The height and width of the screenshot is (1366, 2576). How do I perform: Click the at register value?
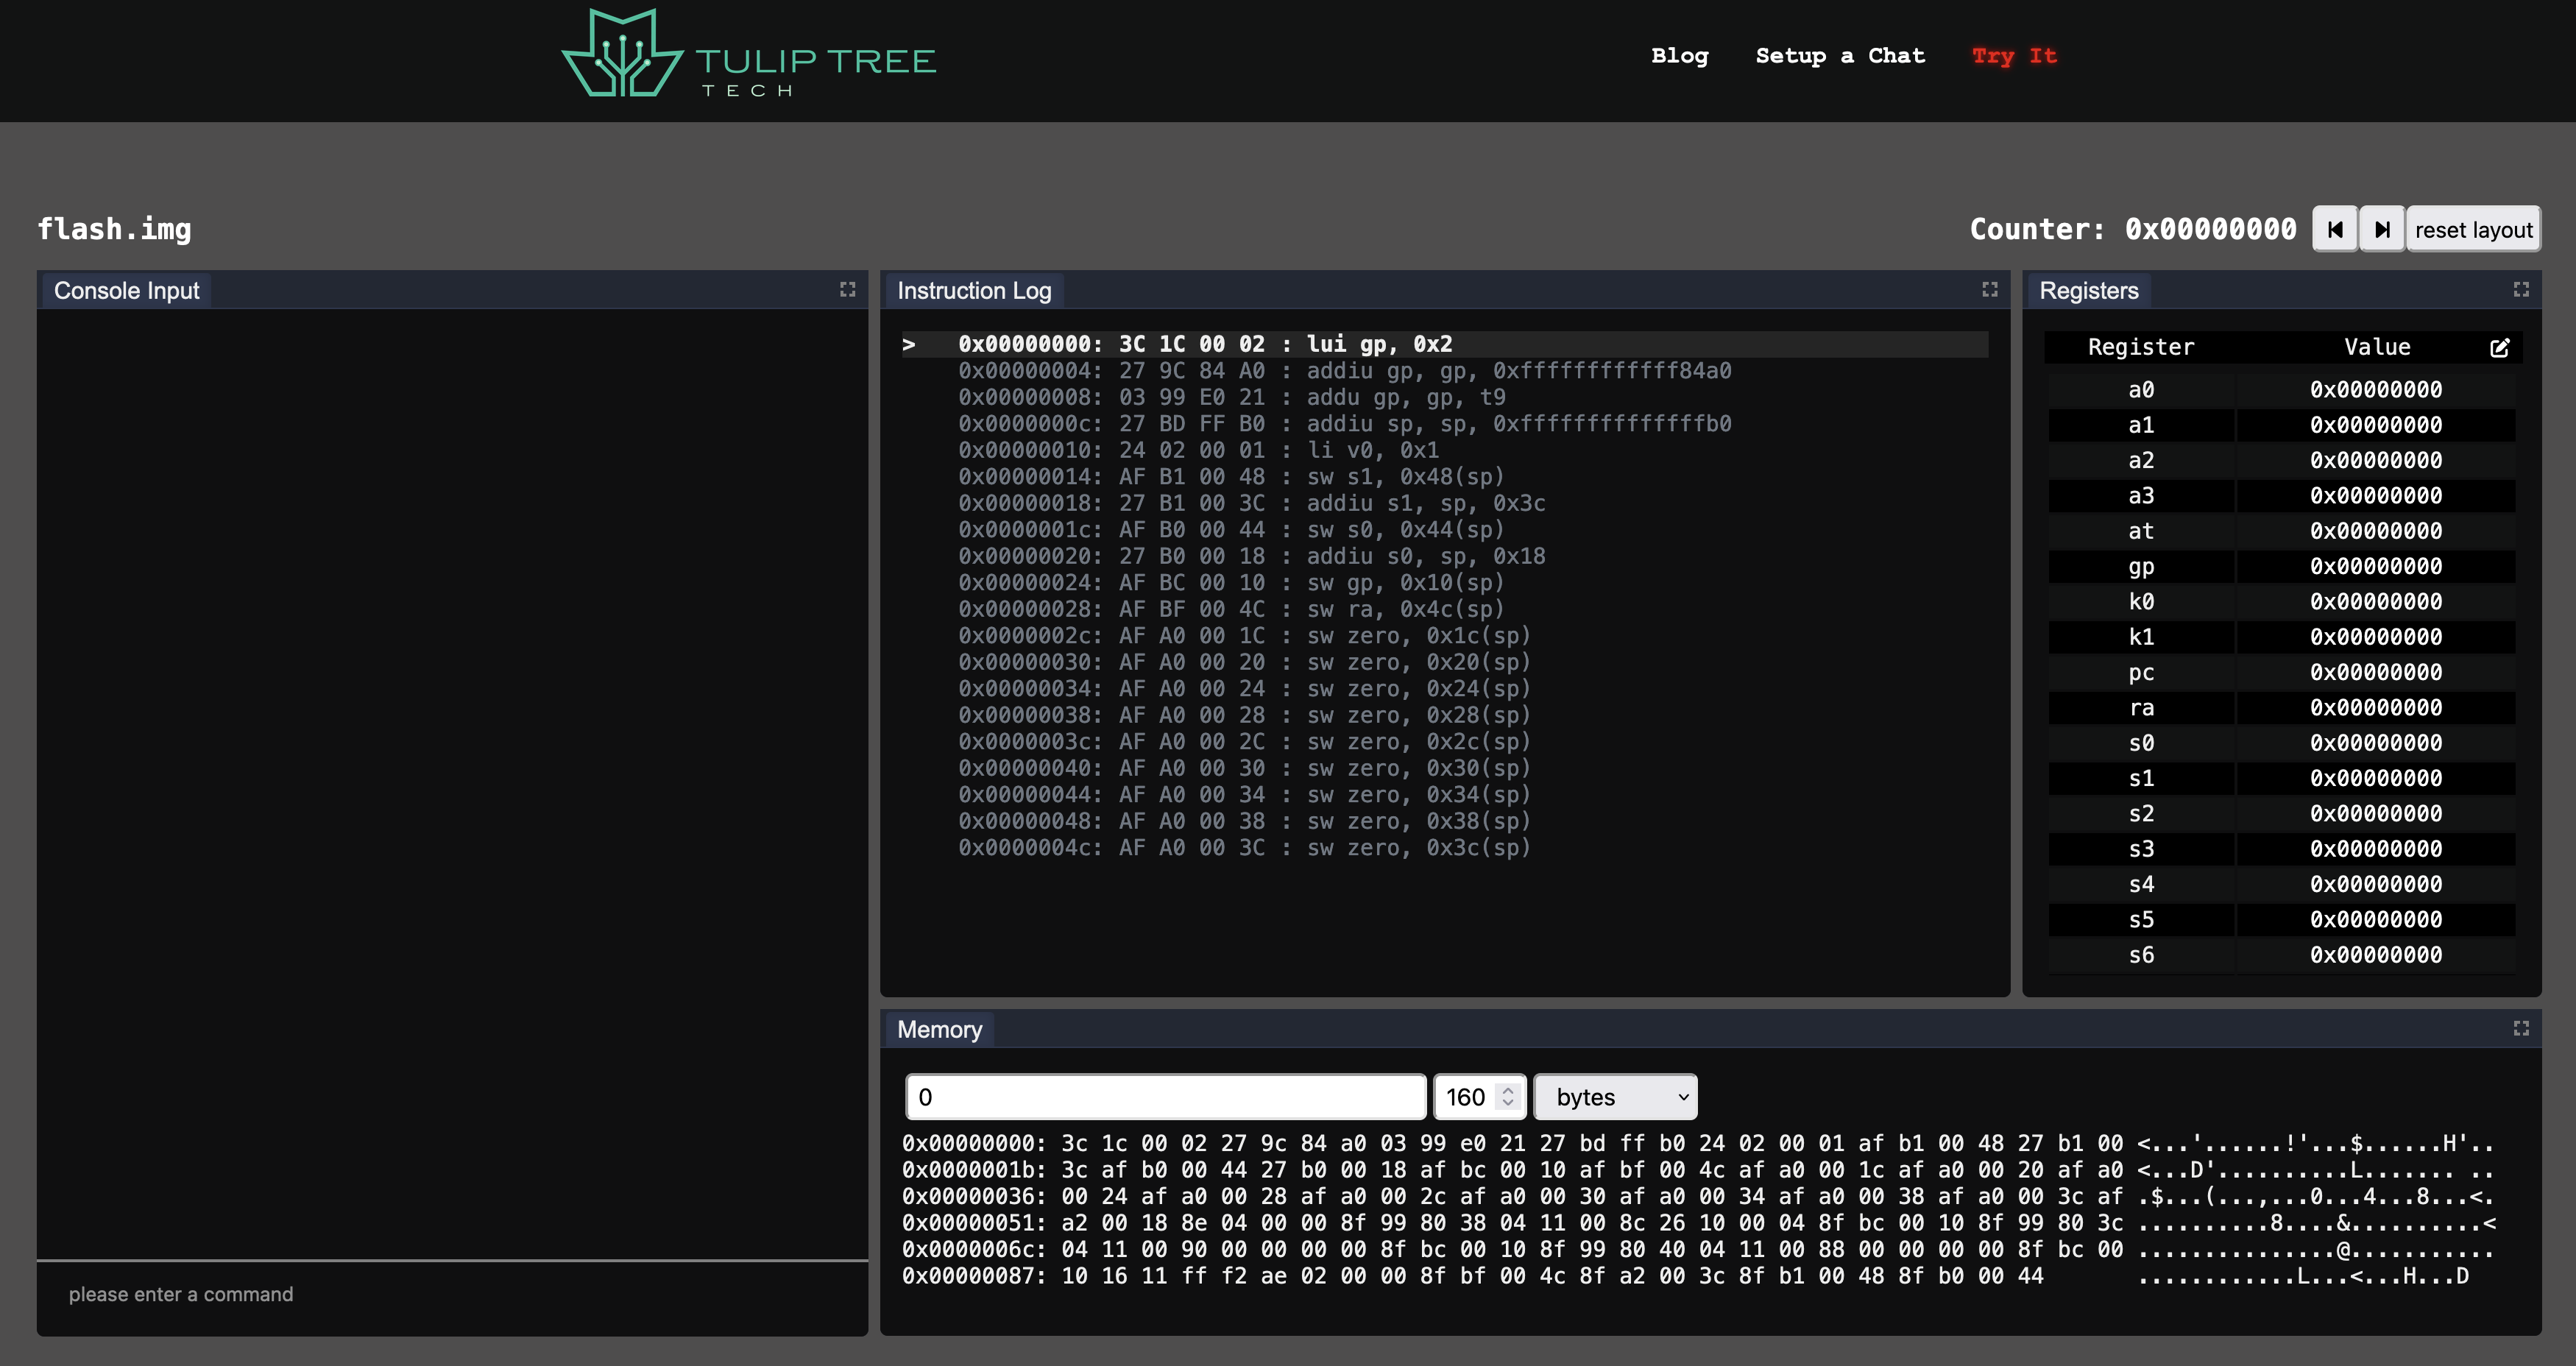point(2376,531)
